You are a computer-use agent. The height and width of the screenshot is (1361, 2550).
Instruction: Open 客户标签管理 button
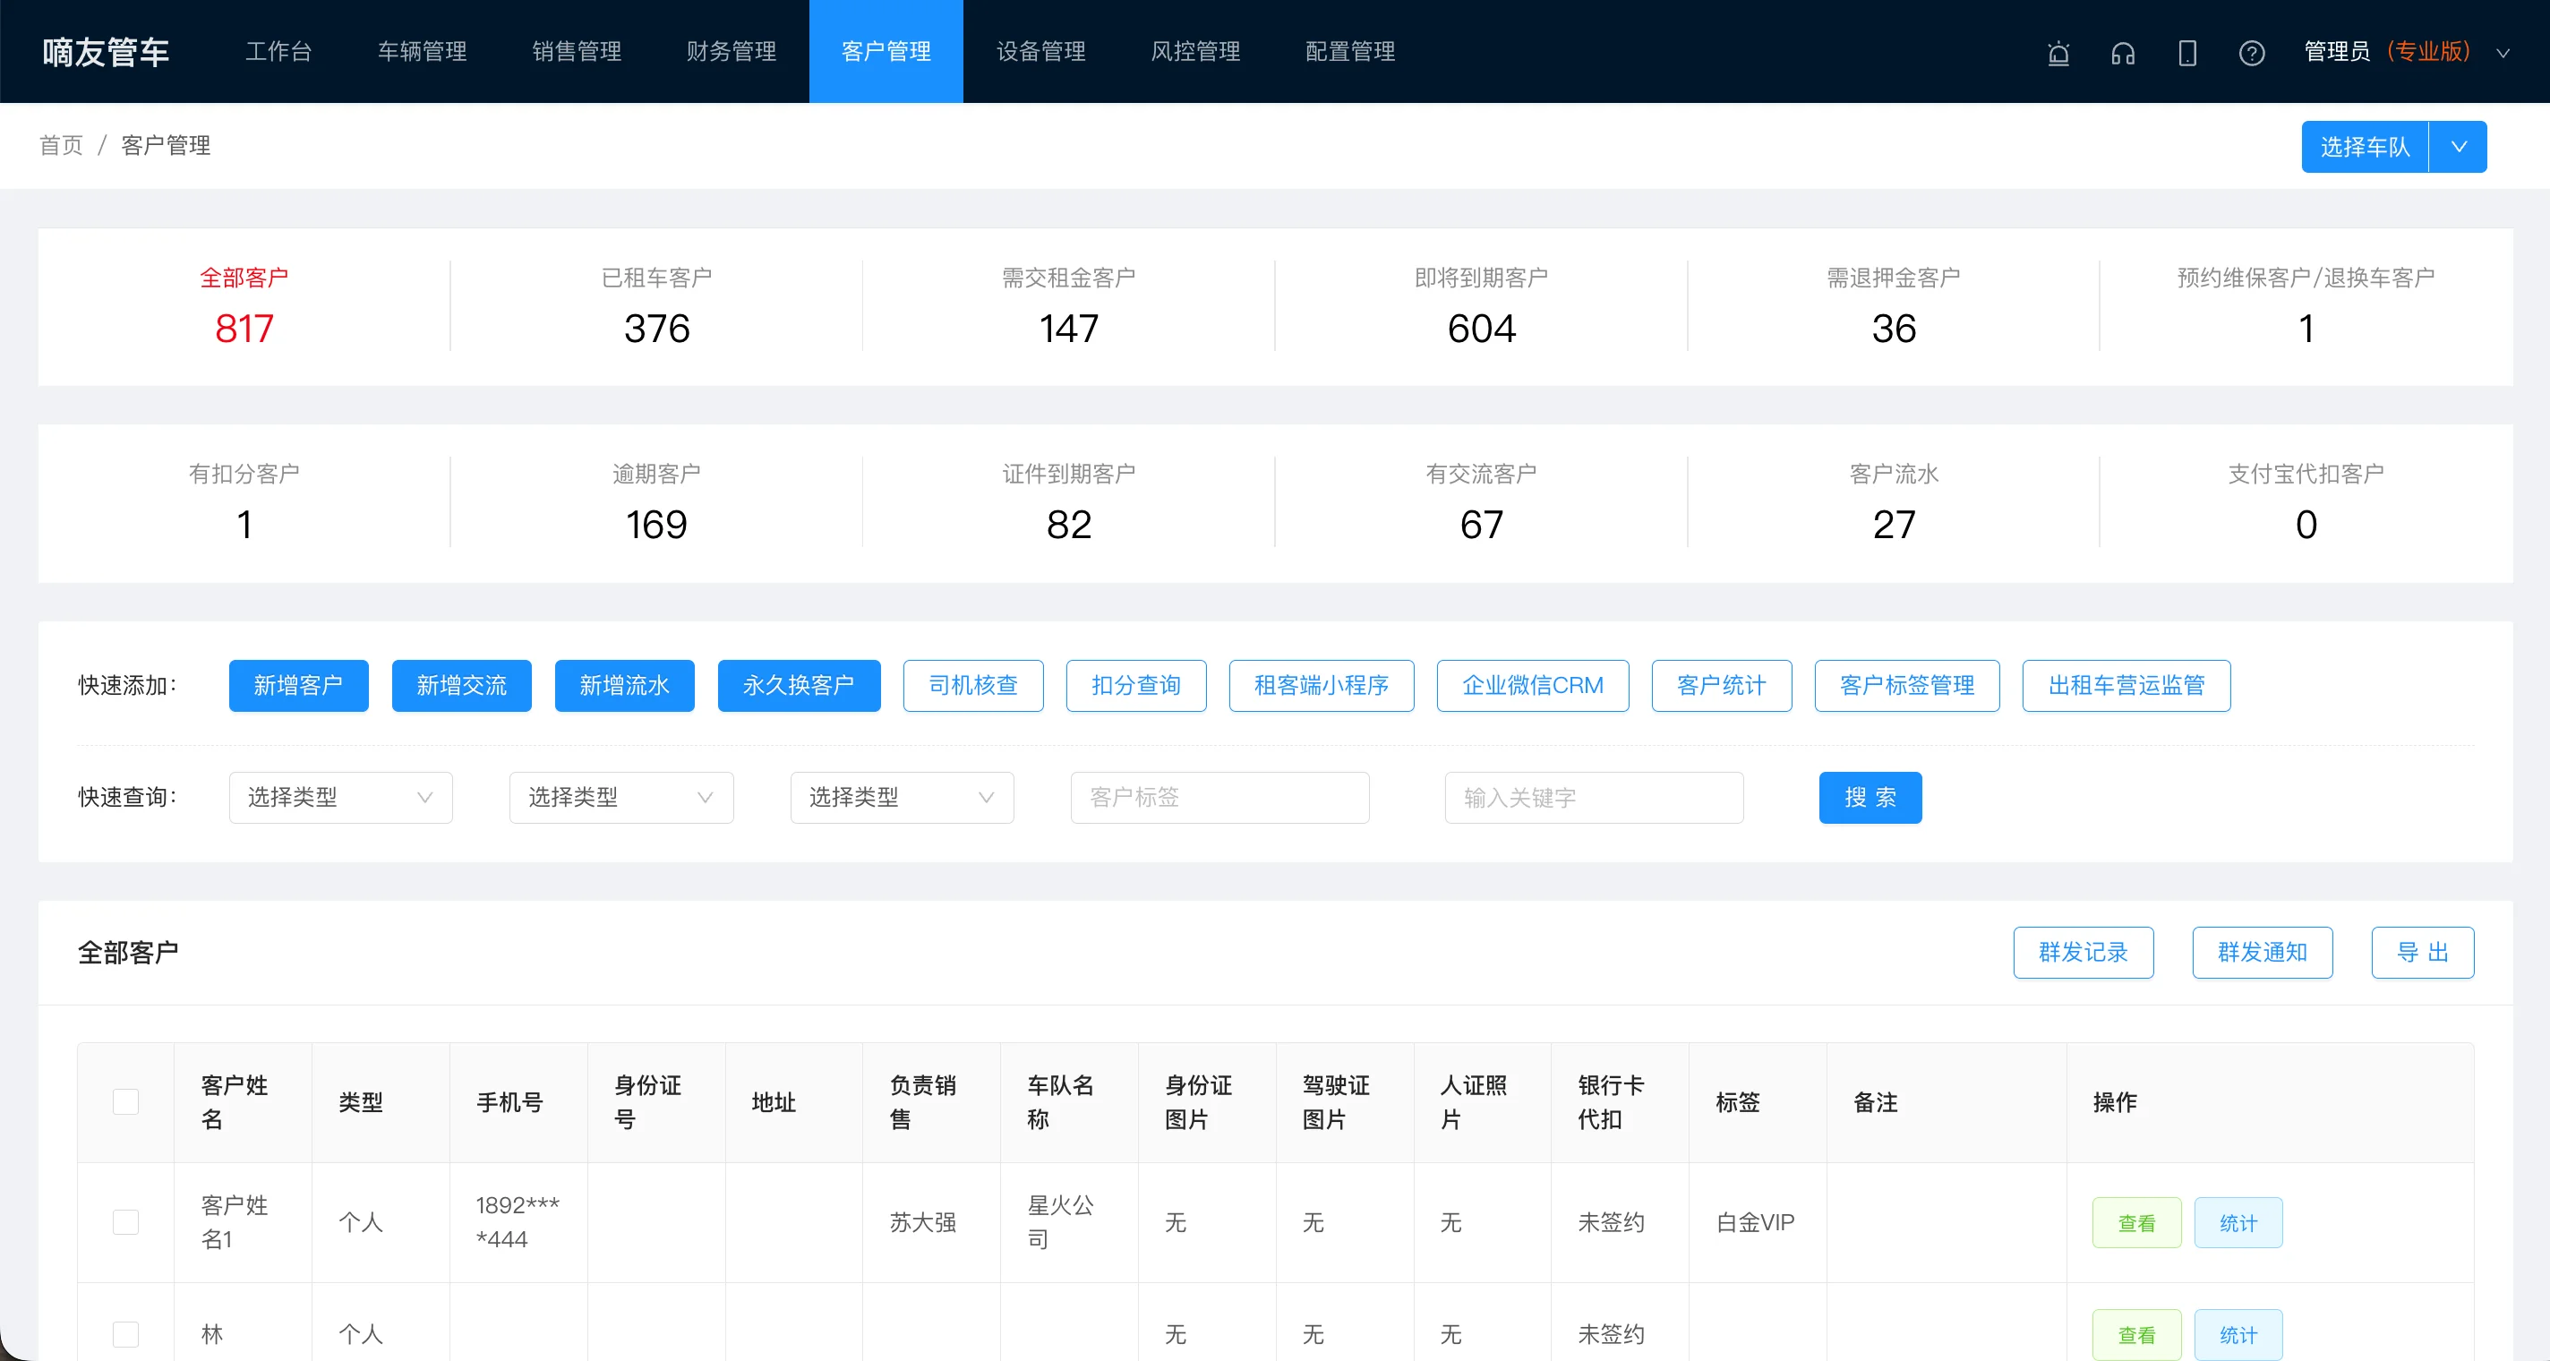click(x=1906, y=685)
